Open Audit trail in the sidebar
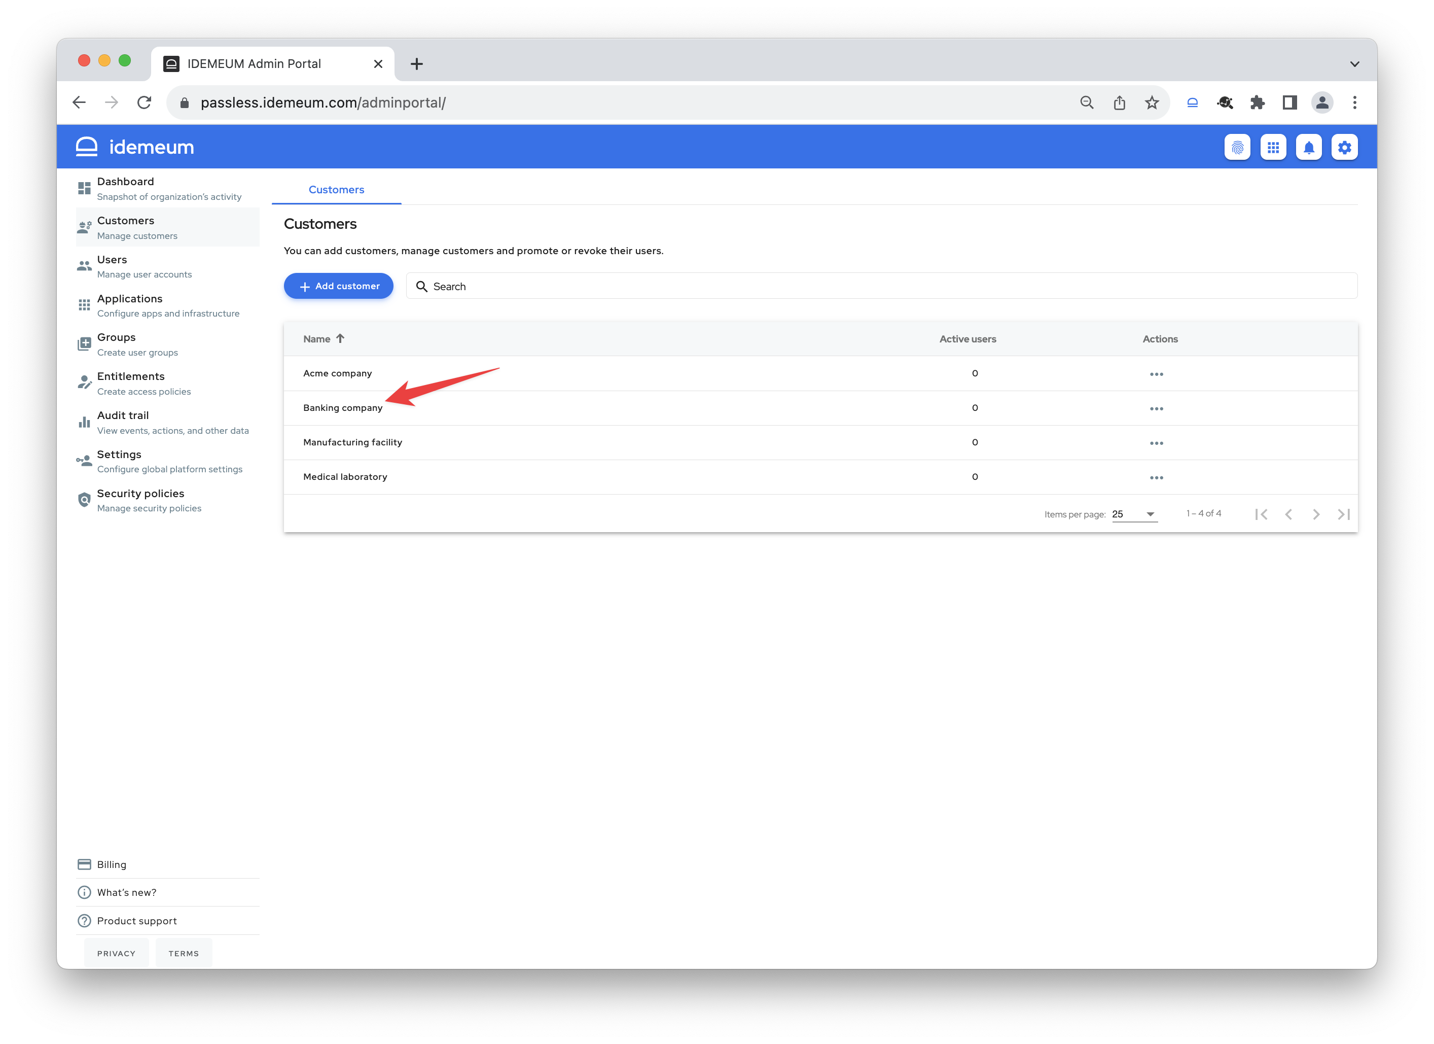The height and width of the screenshot is (1044, 1434). [167, 422]
